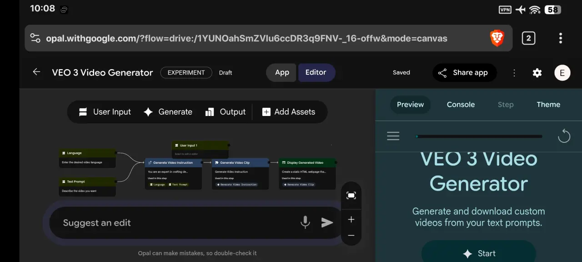Click Text Prompt chip in Generate Video Instruction
Viewport: 582px width, 262px height.
(x=178, y=185)
